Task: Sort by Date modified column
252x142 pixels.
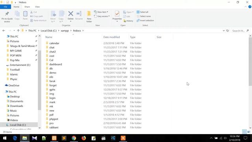Action: click(x=111, y=37)
